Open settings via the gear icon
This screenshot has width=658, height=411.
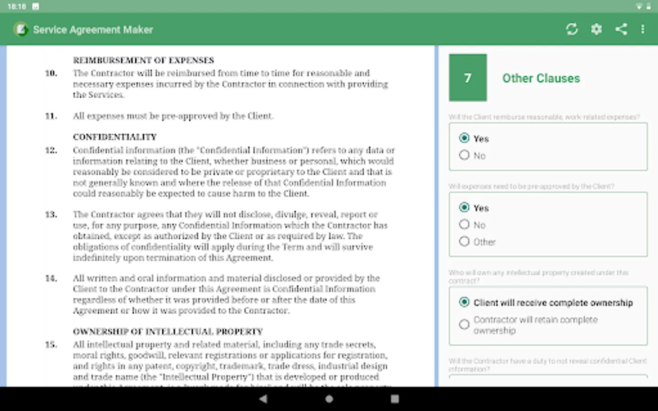click(596, 29)
